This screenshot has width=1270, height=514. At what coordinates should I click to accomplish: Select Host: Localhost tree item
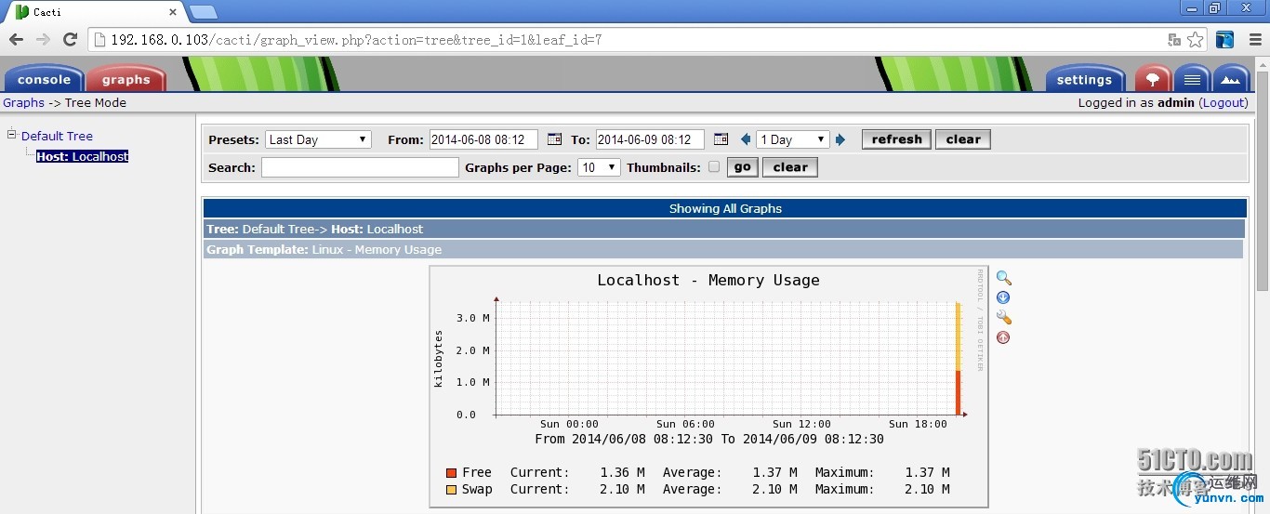pos(82,156)
